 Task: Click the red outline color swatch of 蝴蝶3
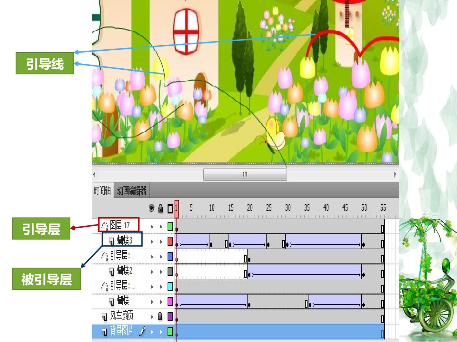coord(170,241)
